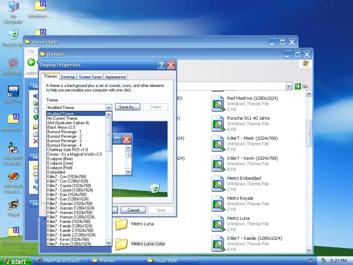Switch to Themes taskbar button
This screenshot has height=265, width=353.
(116, 261)
